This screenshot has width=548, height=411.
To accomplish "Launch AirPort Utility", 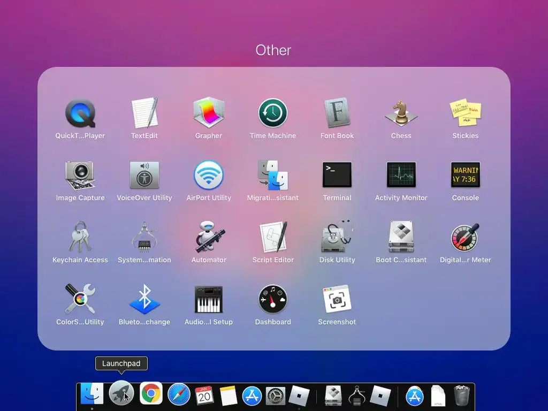I will [x=209, y=175].
